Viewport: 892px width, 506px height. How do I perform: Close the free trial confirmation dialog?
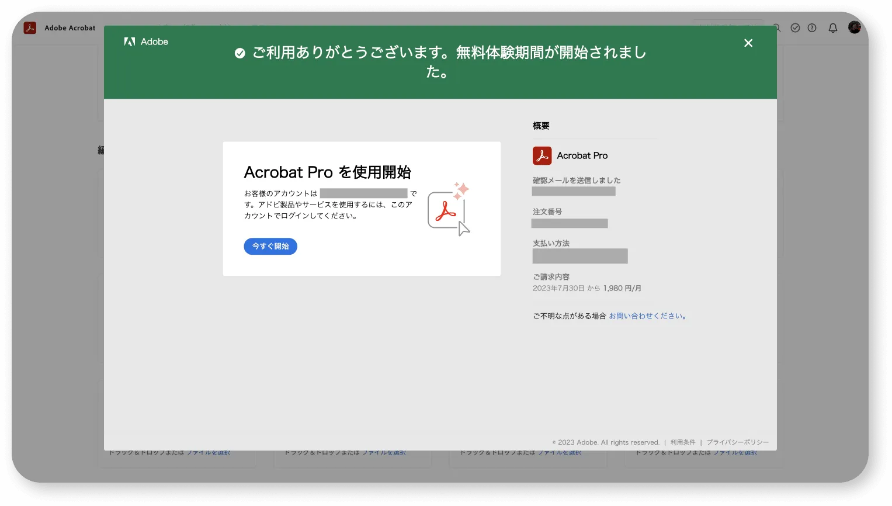coord(748,43)
